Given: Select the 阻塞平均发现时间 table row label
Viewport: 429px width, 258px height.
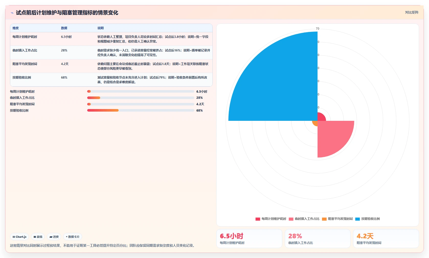Looking at the screenshot, I should [25, 64].
